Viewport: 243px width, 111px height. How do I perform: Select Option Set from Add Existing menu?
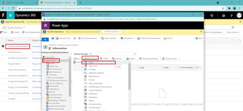coord(93,66)
